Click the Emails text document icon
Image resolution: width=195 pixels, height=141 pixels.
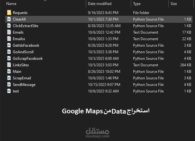9,32
